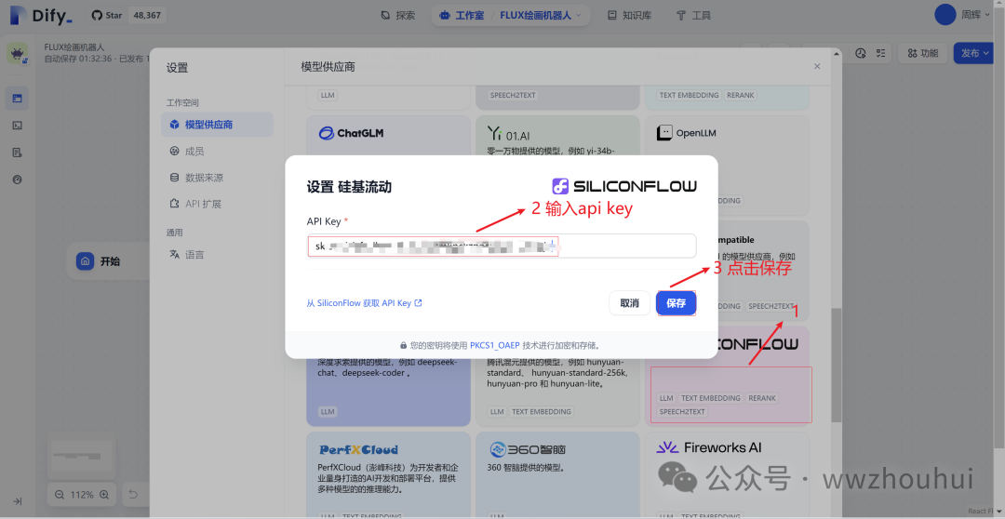Screen dimensions: 1005x519
Task: Select the 开始 start node
Action: point(108,261)
